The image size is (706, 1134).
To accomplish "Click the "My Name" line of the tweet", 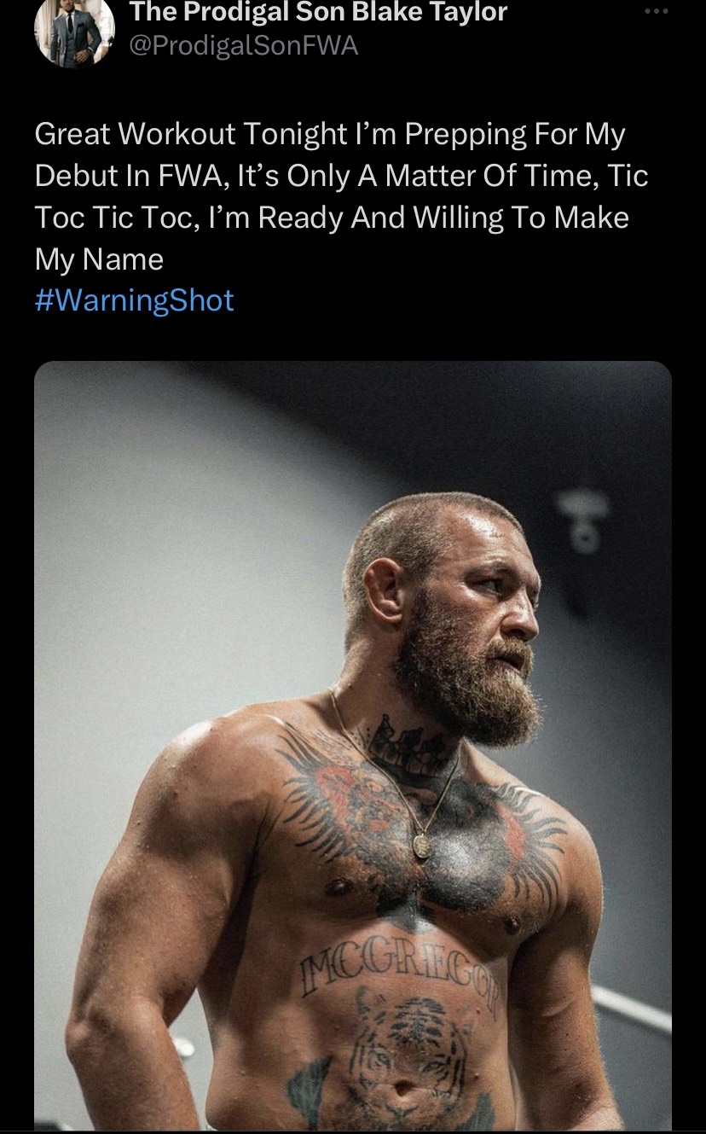I will (x=99, y=259).
